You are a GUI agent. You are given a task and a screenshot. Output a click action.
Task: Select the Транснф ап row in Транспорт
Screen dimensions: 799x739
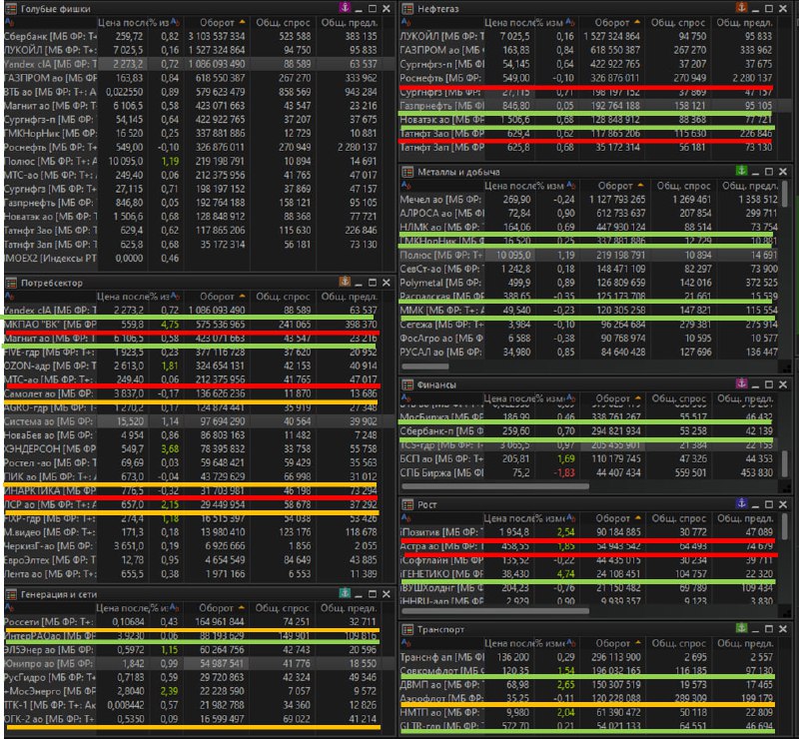click(x=594, y=657)
